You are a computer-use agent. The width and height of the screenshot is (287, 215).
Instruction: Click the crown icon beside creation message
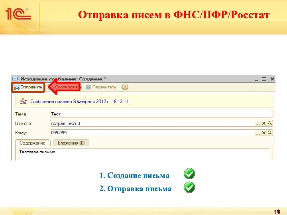pyautogui.click(x=23, y=101)
